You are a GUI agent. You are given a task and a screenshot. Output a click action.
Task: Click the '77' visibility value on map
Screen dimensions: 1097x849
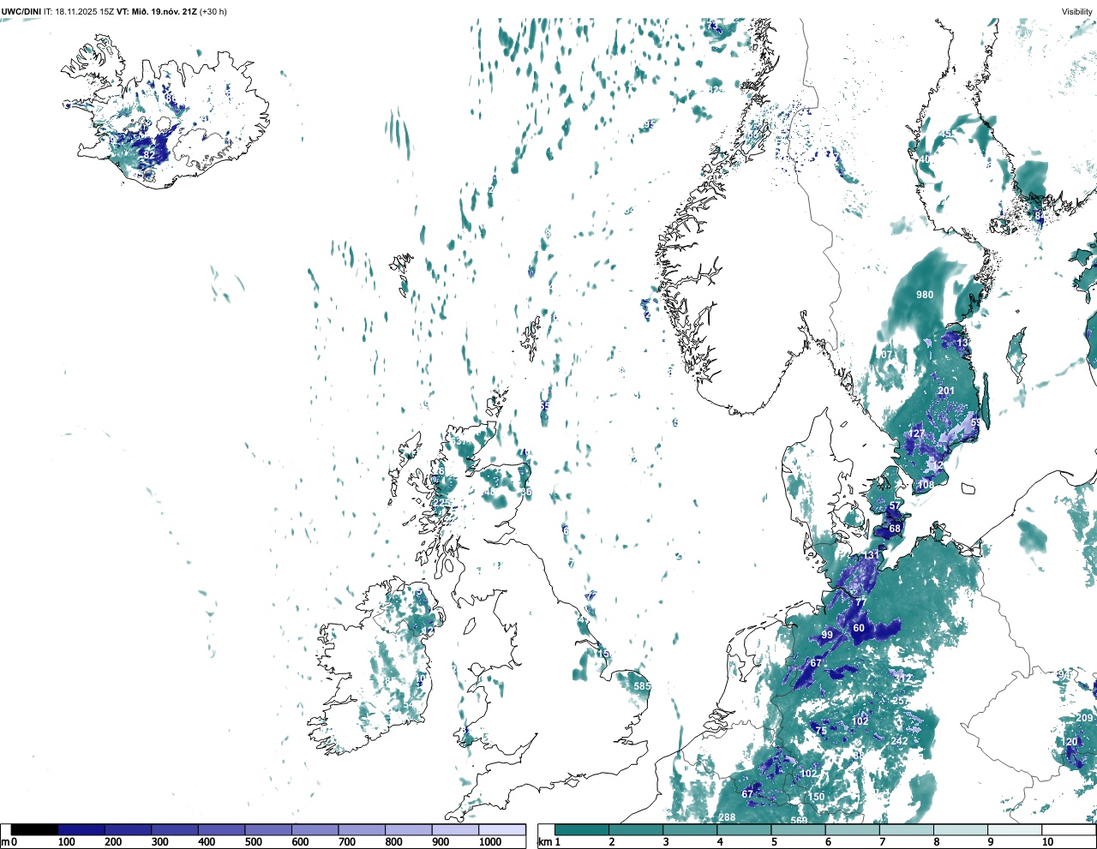tap(860, 603)
